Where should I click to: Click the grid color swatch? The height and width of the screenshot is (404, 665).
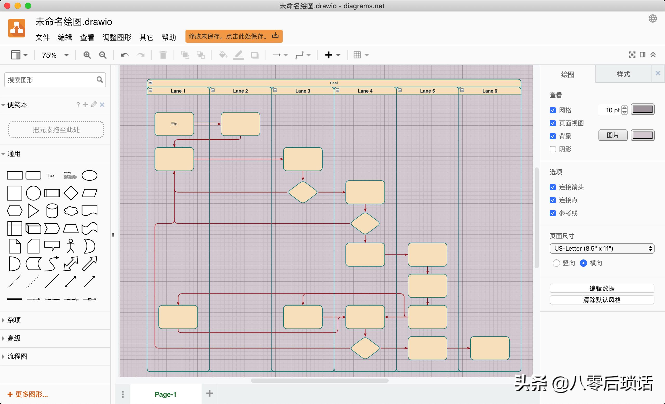[642, 109]
